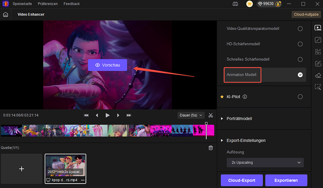Delete source with the trash icon

(210, 148)
